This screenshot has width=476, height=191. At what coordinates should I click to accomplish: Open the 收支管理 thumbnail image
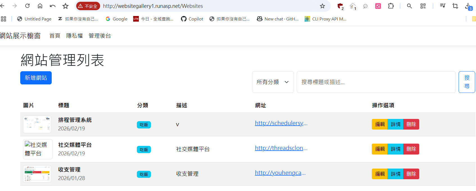coord(37,174)
